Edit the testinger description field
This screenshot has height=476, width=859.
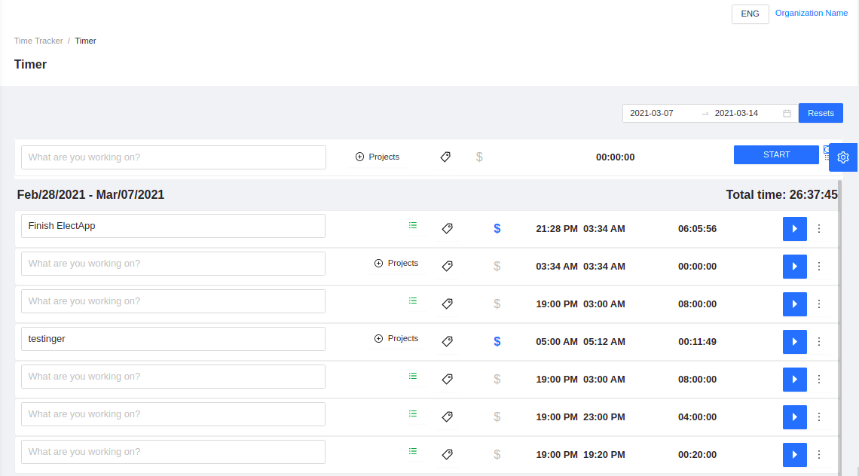click(173, 339)
